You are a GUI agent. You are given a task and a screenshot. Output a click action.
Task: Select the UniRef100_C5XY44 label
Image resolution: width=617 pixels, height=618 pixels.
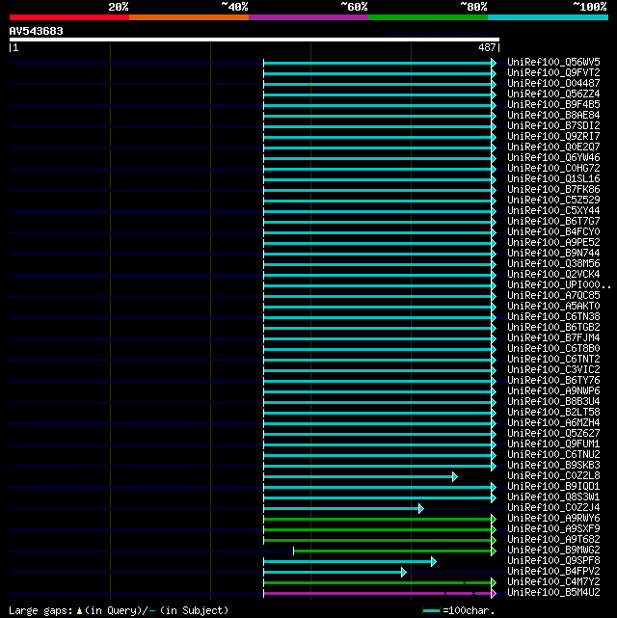pos(553,211)
